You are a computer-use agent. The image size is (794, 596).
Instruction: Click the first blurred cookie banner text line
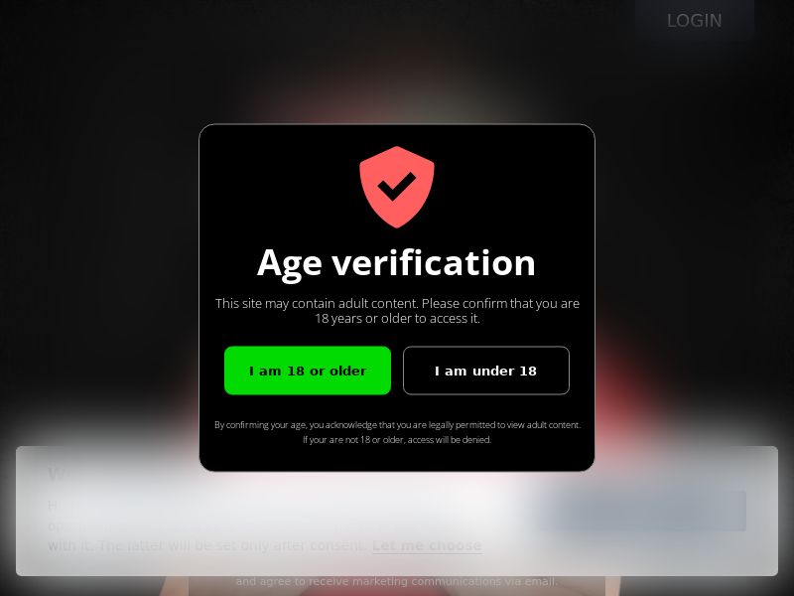click(53, 506)
